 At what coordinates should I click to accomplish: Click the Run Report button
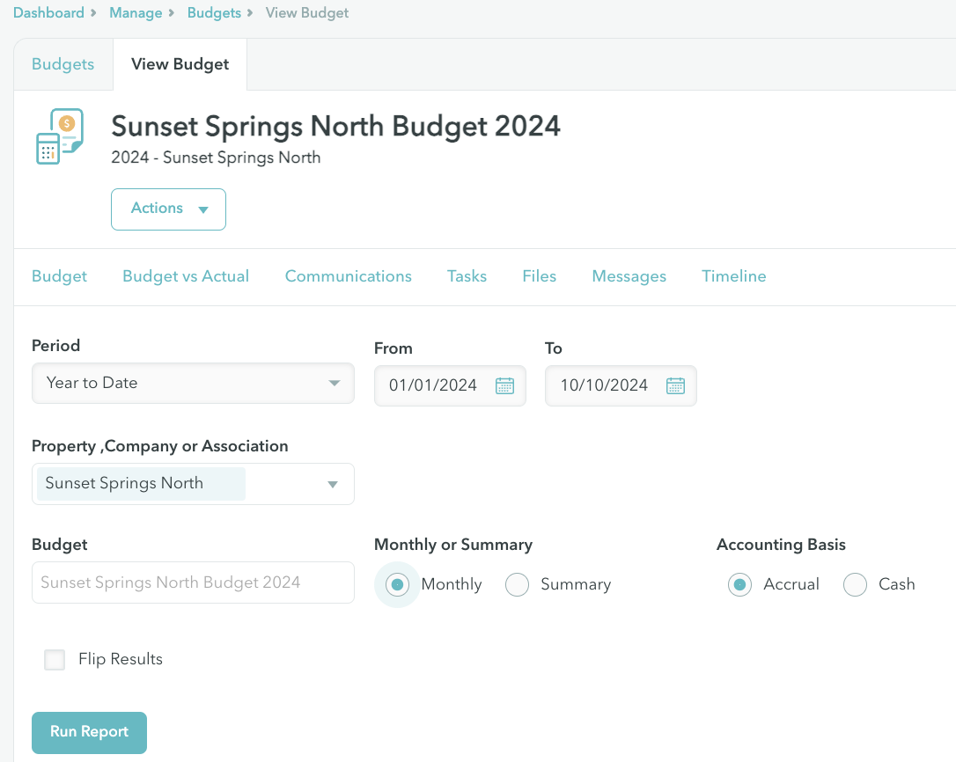(89, 732)
